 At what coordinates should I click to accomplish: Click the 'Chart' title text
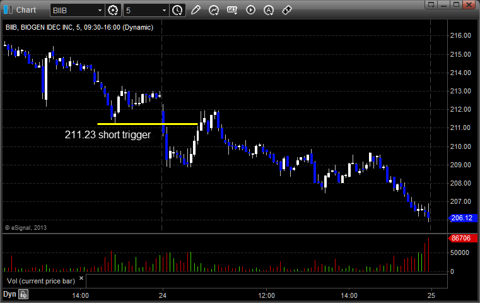[26, 10]
